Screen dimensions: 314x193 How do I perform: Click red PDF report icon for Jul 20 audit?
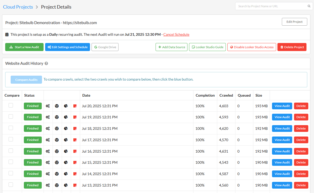pyautogui.click(x=75, y=106)
